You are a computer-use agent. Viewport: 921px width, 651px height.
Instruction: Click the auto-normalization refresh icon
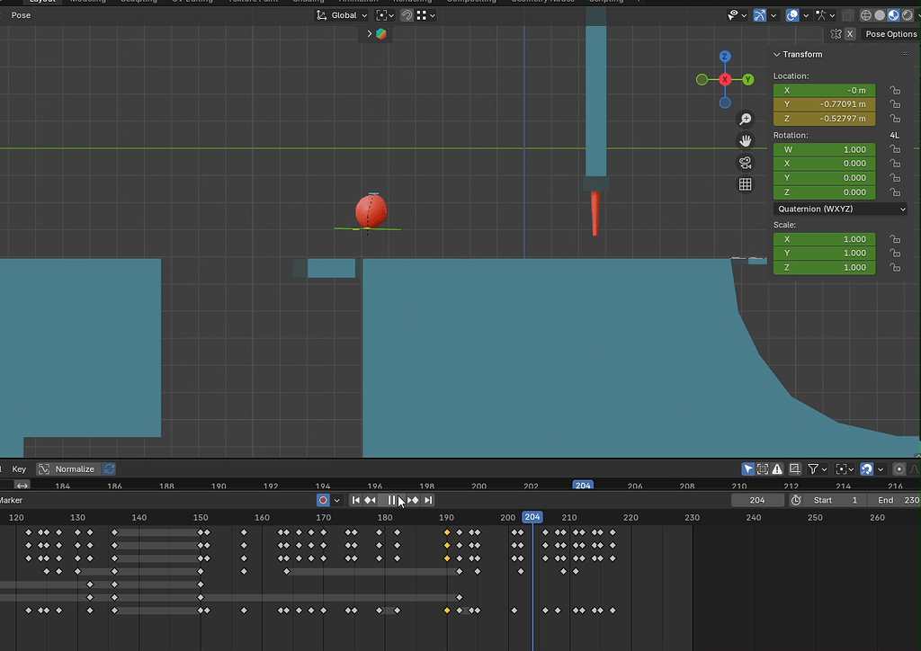pyautogui.click(x=109, y=469)
